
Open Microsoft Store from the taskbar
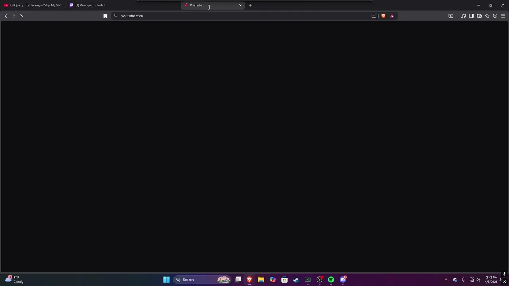[x=284, y=280]
